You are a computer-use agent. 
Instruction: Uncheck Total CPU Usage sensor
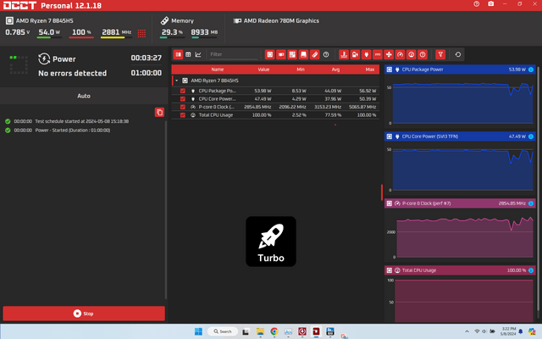[183, 115]
